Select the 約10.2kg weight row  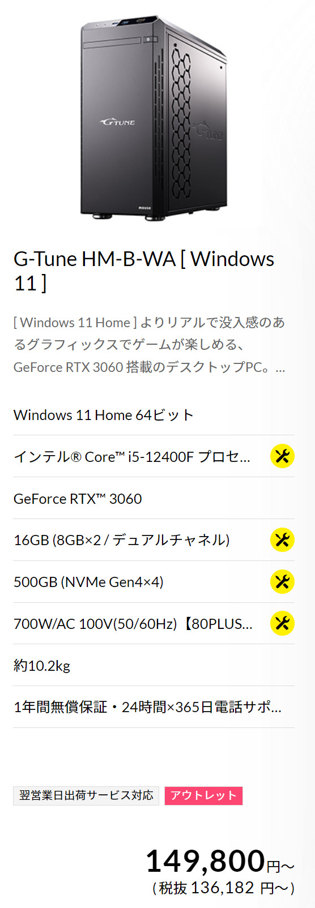pos(154,665)
